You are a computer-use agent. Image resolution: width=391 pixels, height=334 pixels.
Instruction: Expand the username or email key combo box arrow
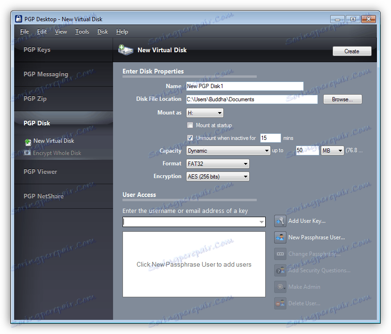pyautogui.click(x=261, y=222)
